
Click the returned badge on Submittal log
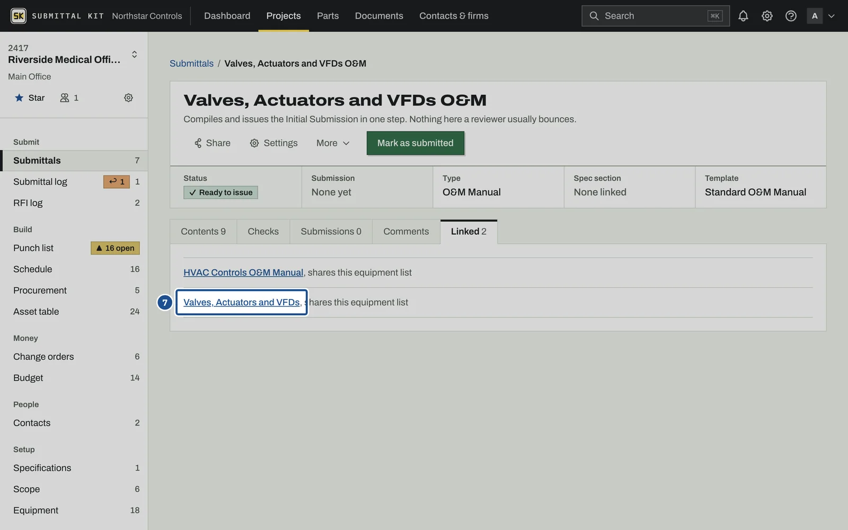coord(117,182)
